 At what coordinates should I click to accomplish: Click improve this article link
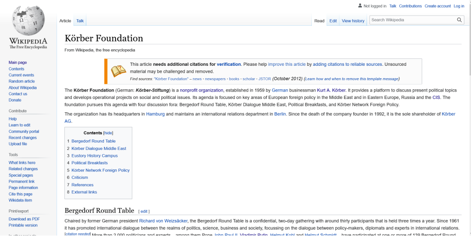point(287,64)
